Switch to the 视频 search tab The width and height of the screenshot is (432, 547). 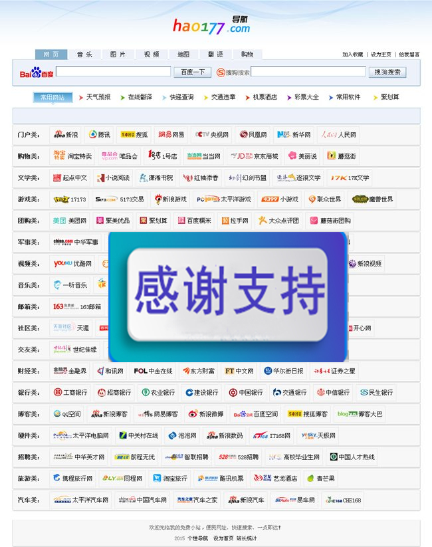[152, 55]
